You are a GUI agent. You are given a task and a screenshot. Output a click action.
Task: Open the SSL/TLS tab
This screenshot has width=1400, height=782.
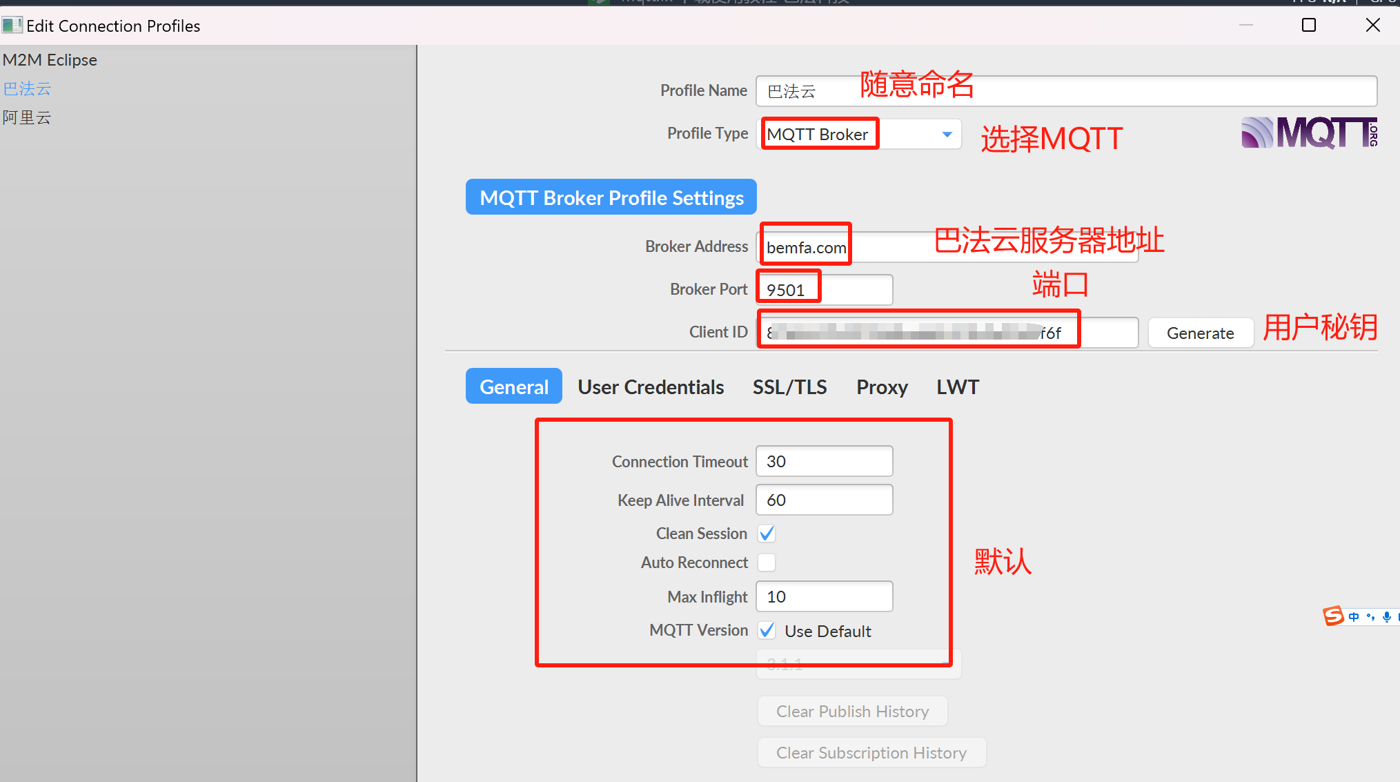(x=789, y=387)
